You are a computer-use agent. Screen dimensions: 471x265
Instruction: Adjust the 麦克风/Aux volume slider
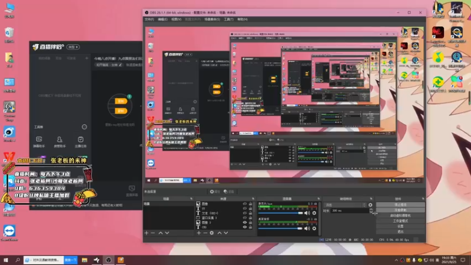coord(281,213)
